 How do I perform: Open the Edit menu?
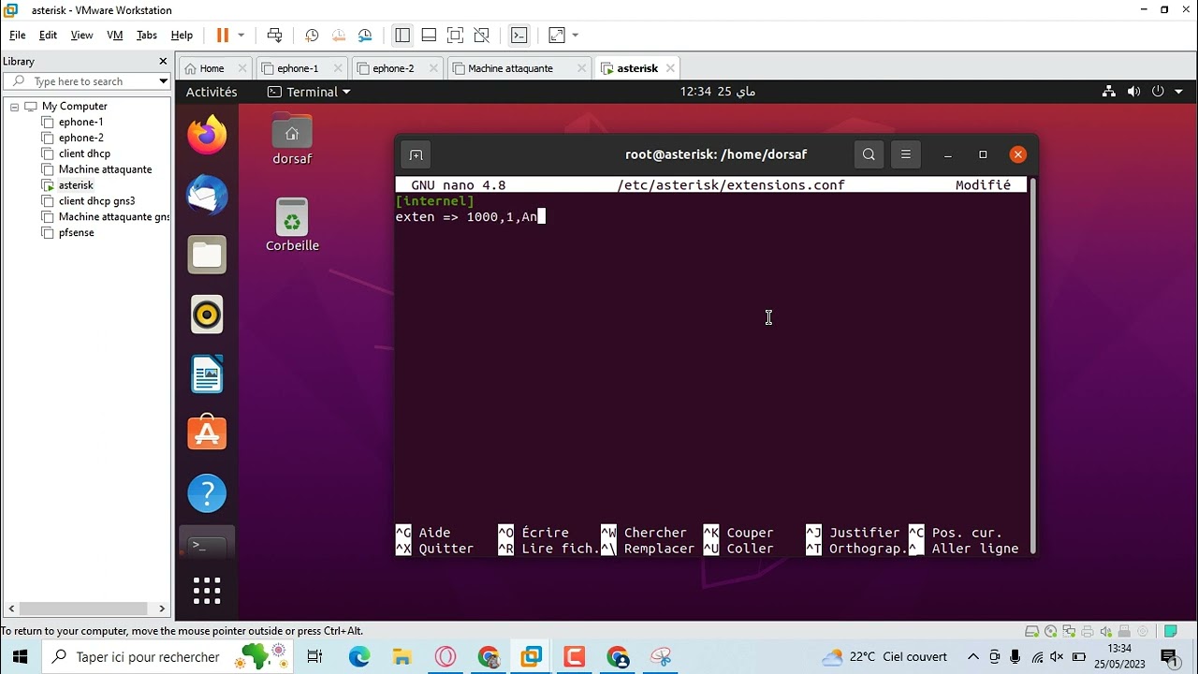tap(48, 36)
